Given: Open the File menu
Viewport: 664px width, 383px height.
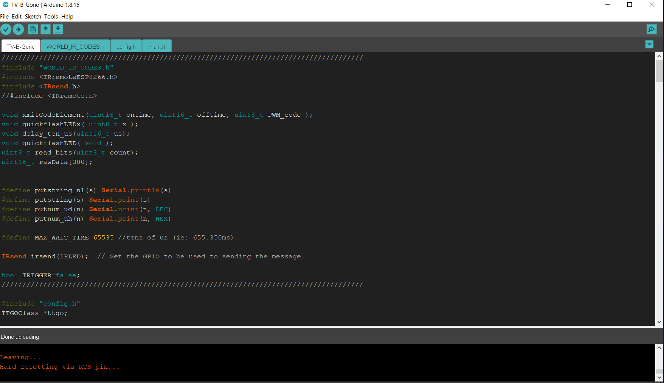Looking at the screenshot, I should tap(5, 16).
